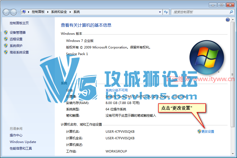Open 性能信息和工具 link

[x=21, y=148]
